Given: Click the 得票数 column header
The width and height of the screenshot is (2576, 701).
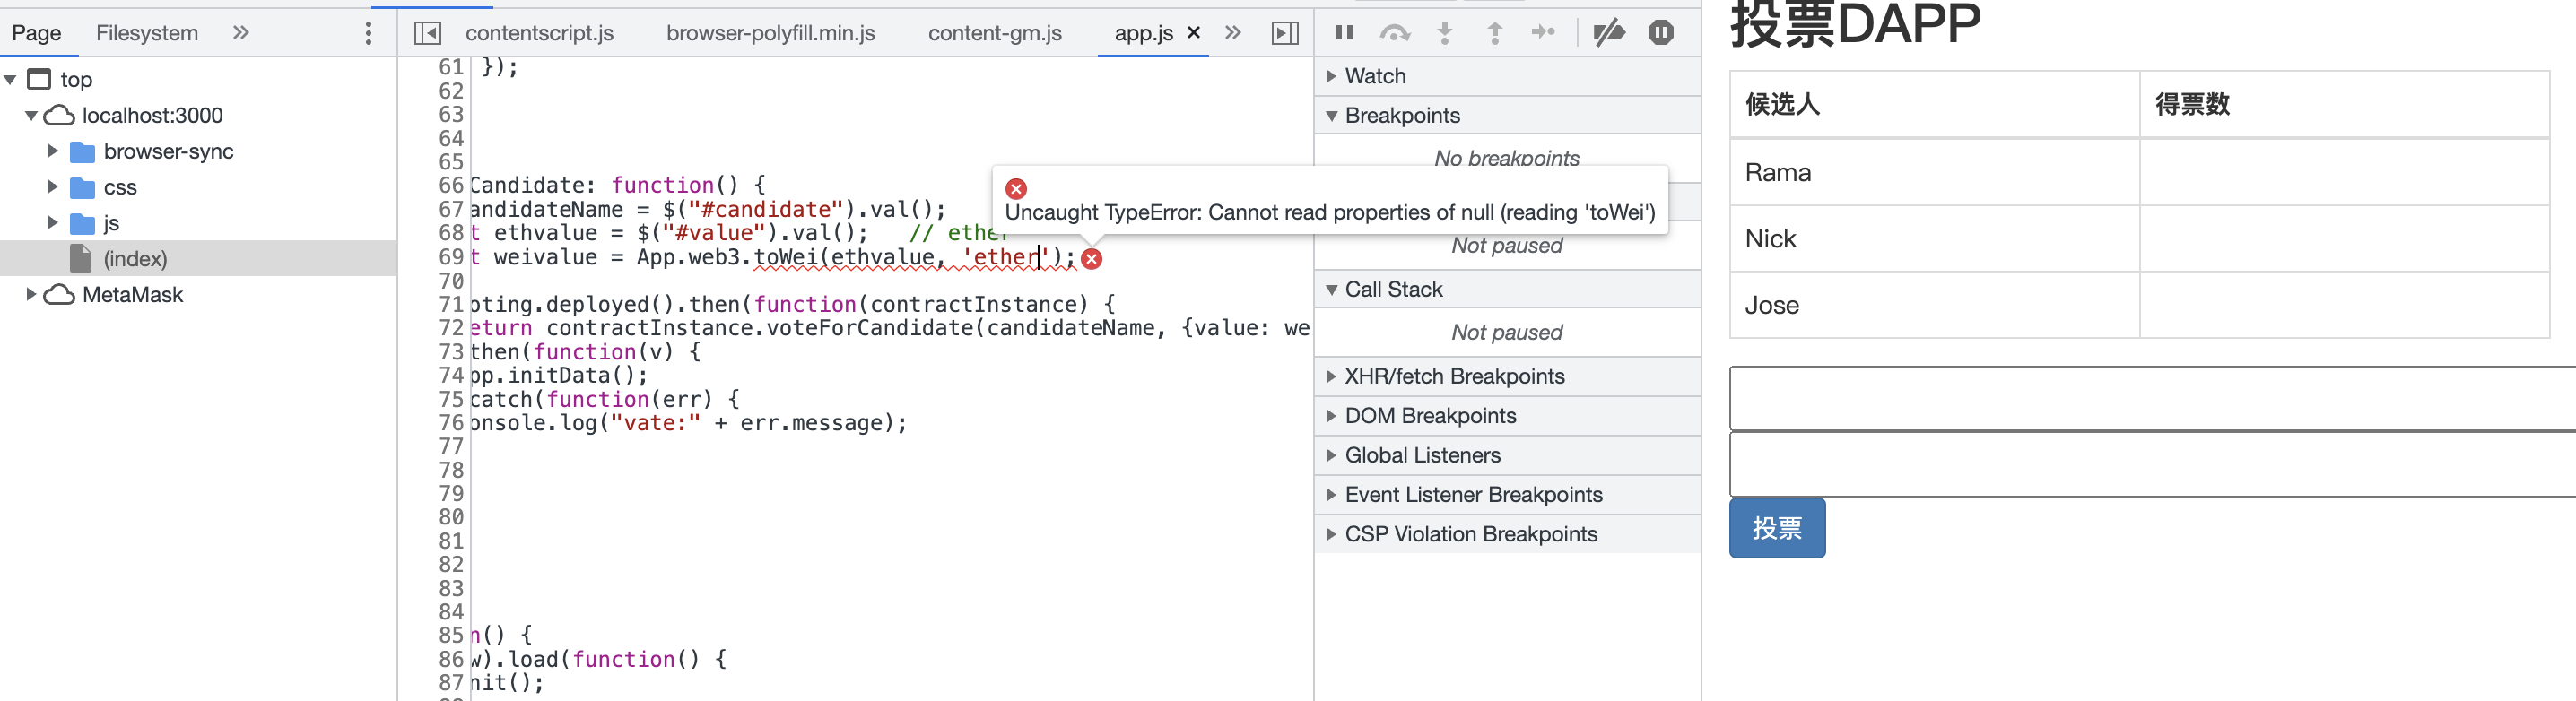Looking at the screenshot, I should tap(2344, 104).
